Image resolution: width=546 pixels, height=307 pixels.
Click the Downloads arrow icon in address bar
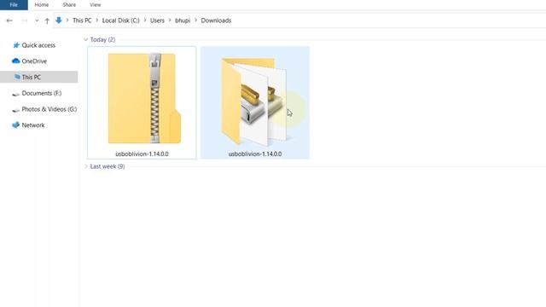pyautogui.click(x=59, y=20)
